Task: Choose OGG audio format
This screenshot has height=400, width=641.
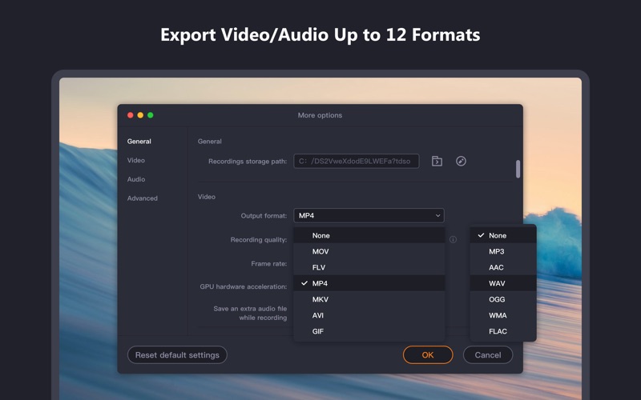Action: tap(503, 299)
